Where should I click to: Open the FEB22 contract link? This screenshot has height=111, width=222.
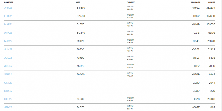(x=8, y=16)
